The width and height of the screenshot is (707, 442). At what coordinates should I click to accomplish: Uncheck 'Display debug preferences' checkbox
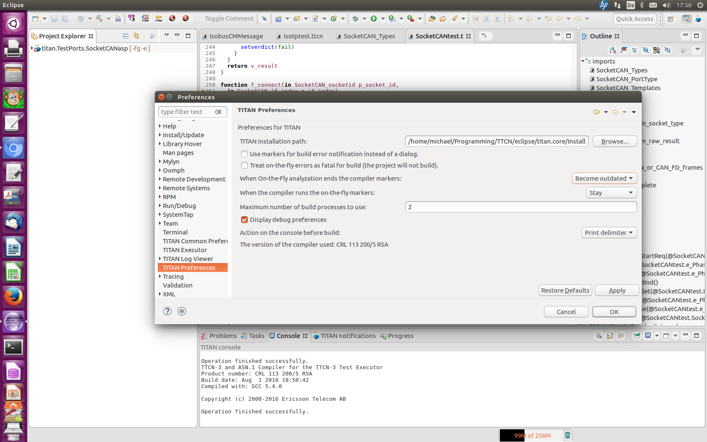tap(245, 220)
